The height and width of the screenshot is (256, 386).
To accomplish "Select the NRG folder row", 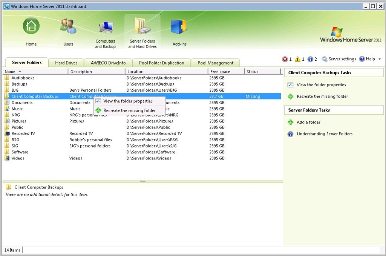I will point(142,115).
